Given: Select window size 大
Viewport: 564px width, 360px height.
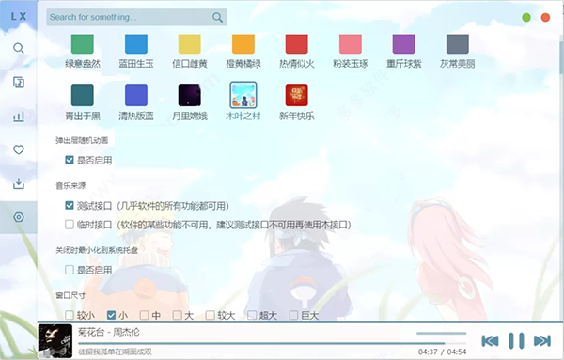Looking at the screenshot, I should coord(177,315).
